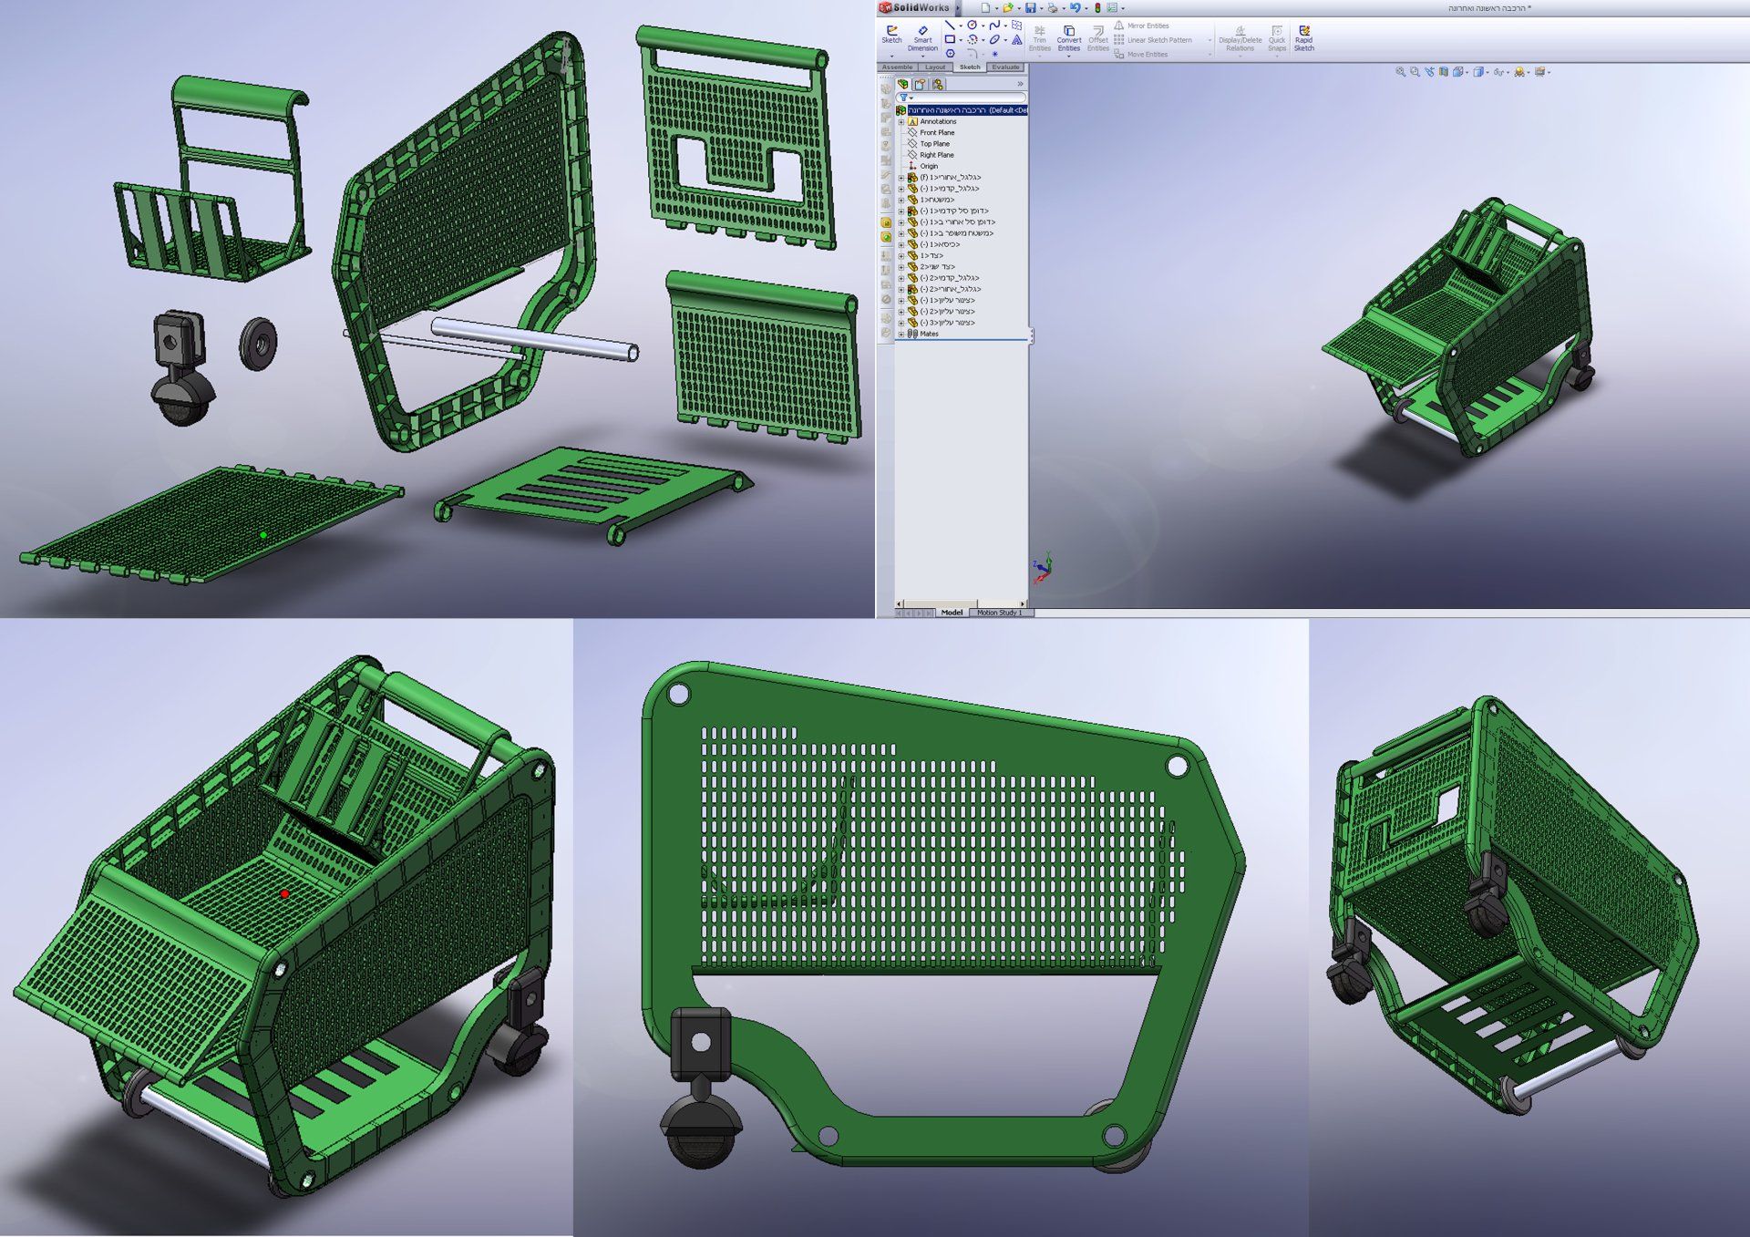Click the Smart Dimension tool
Viewport: 1750px width, 1237px height.
click(x=922, y=36)
